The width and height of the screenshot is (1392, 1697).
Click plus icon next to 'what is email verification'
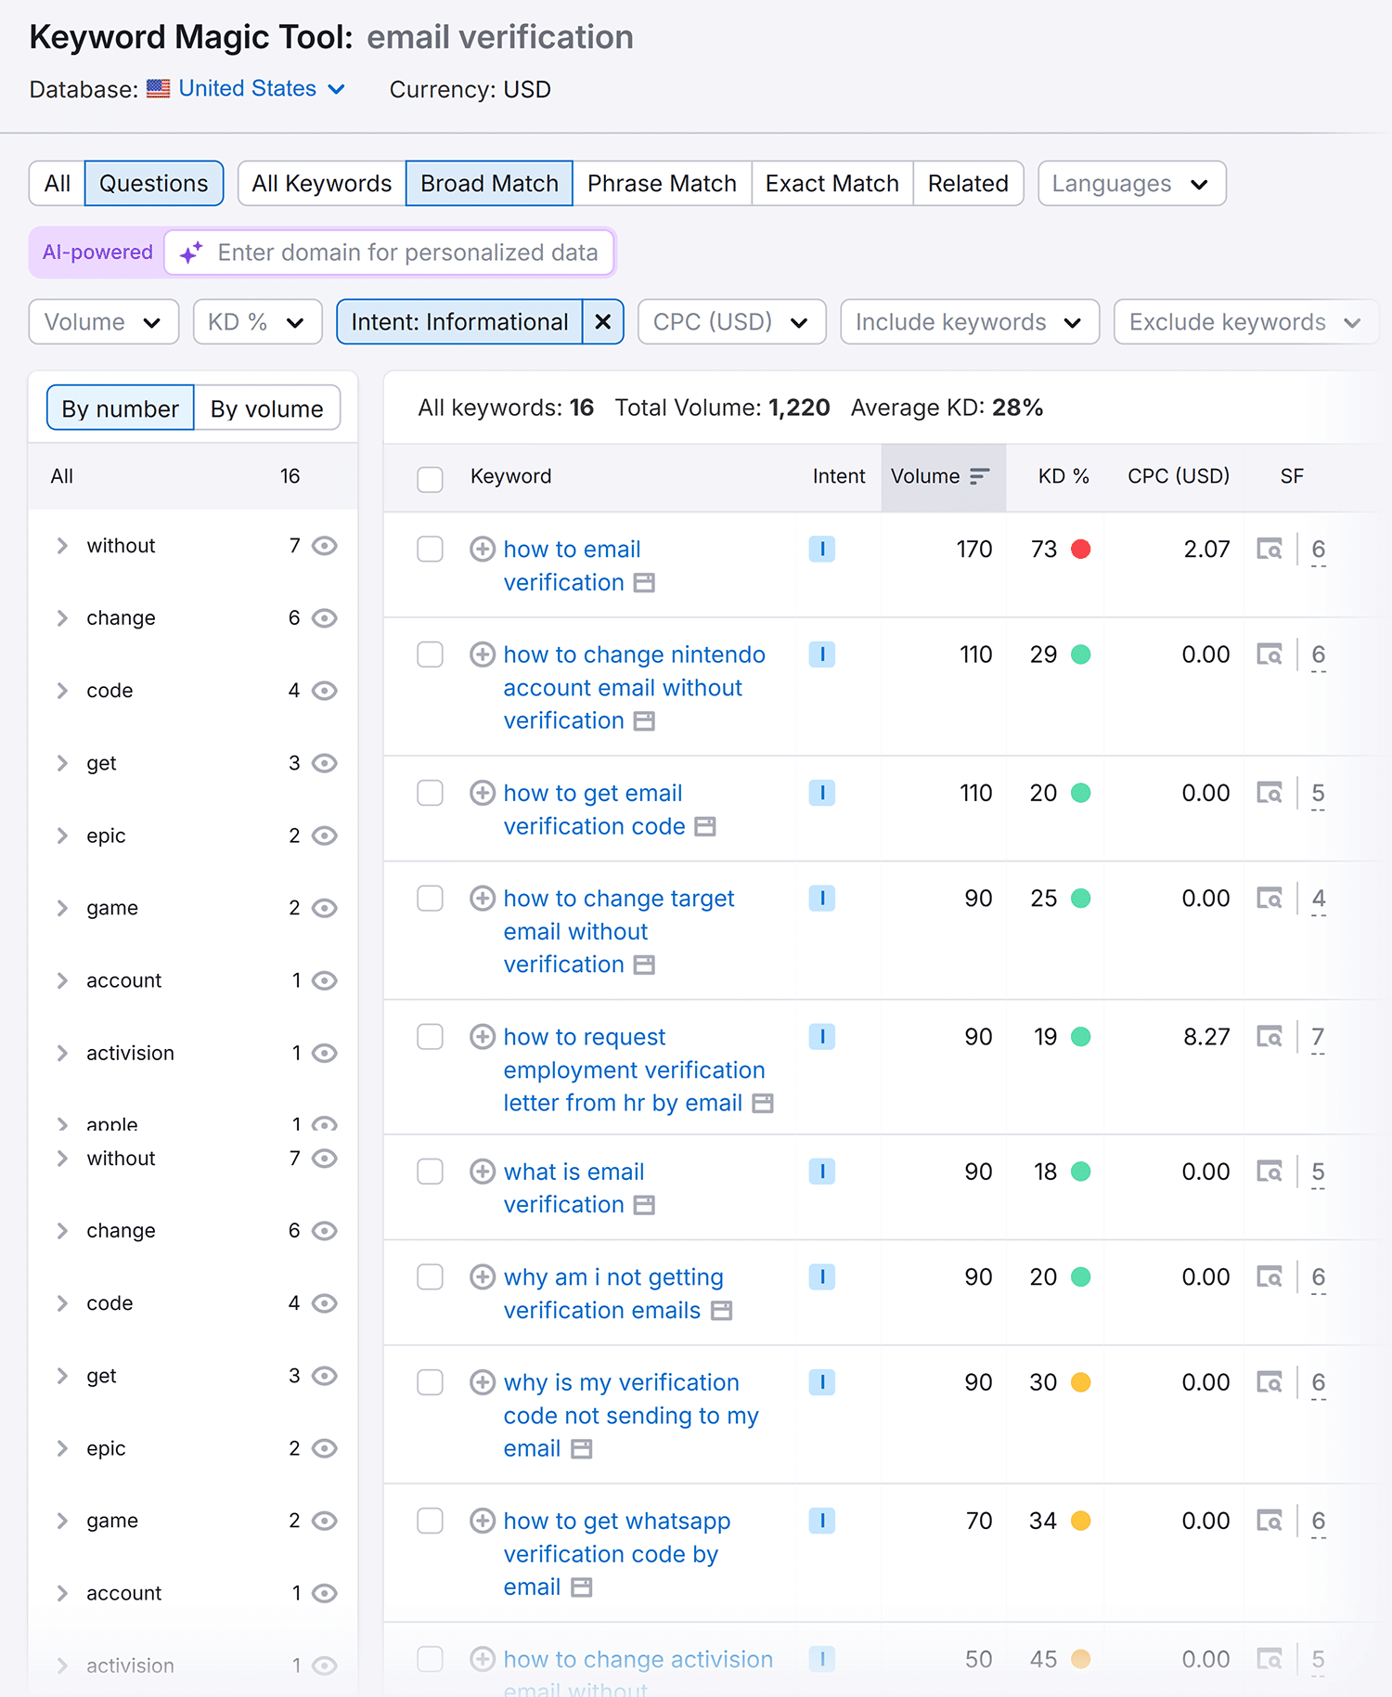(x=482, y=1172)
